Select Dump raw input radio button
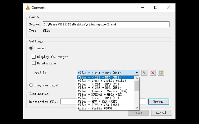 coord(31,85)
